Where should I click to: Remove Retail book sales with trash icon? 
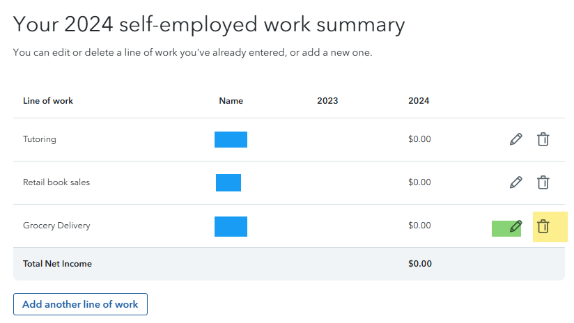click(x=543, y=182)
